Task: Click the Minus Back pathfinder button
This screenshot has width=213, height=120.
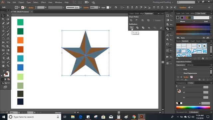Action: [x=161, y=28]
